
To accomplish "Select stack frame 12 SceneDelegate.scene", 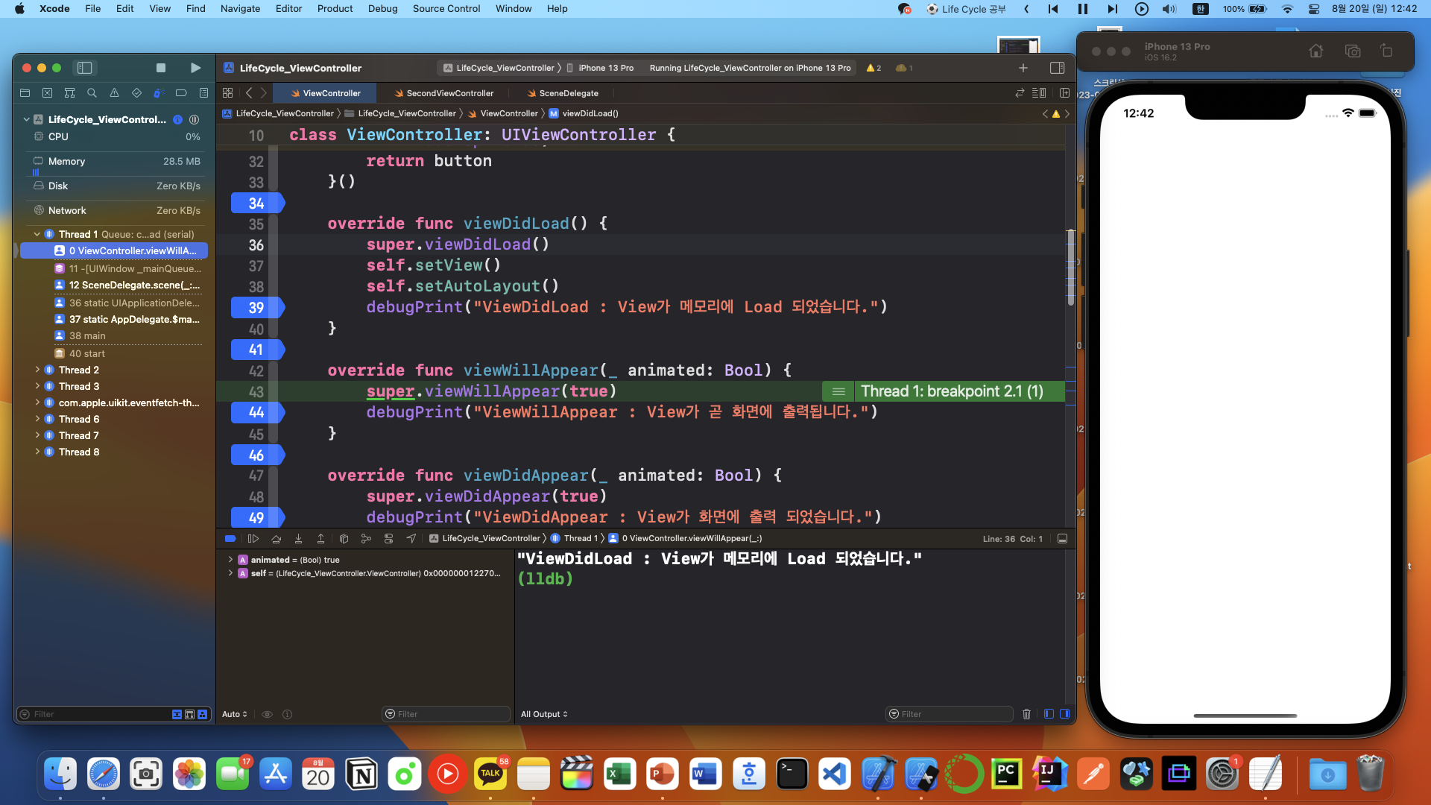I will click(x=128, y=285).
